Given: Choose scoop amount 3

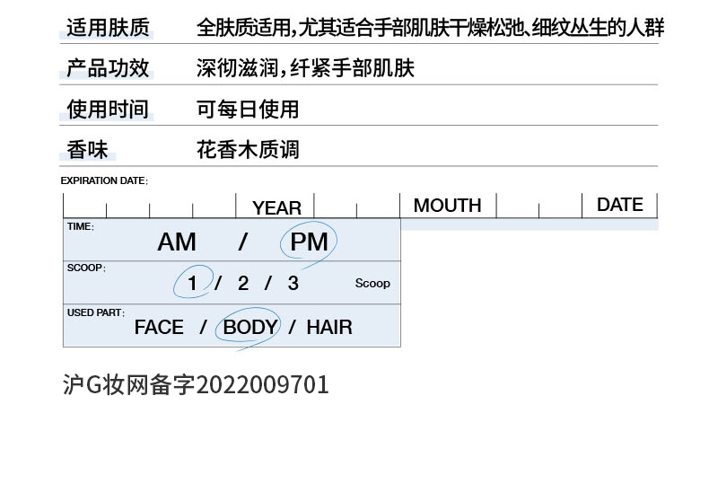Looking at the screenshot, I should point(293,284).
